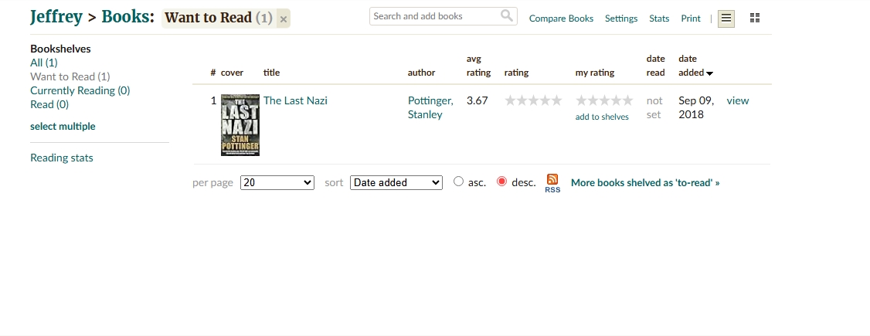This screenshot has width=870, height=336.
Task: Select ascending sort order
Action: (x=458, y=182)
